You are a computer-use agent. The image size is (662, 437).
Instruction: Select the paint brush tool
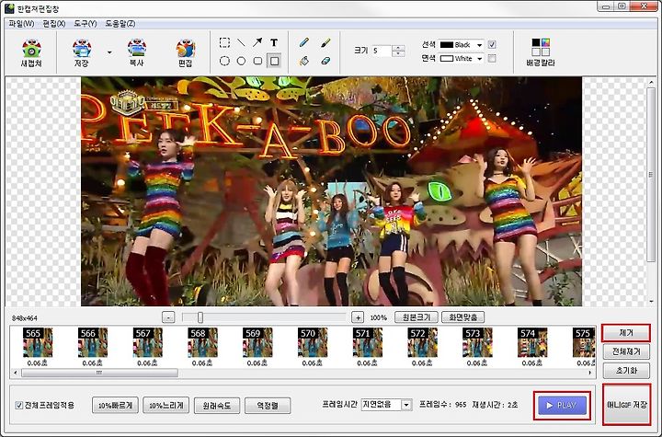pyautogui.click(x=325, y=42)
